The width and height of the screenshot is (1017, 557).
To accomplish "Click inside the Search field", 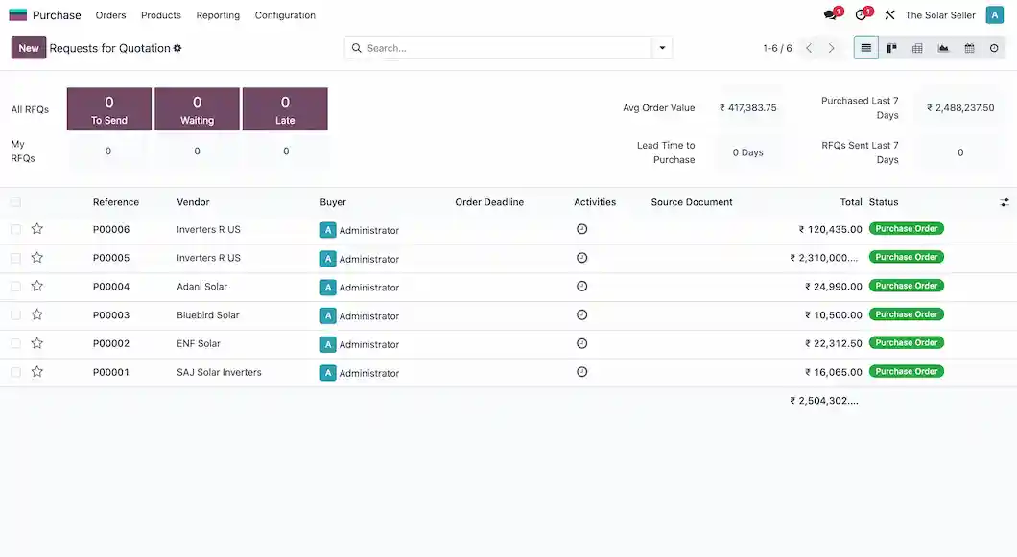I will pos(480,47).
